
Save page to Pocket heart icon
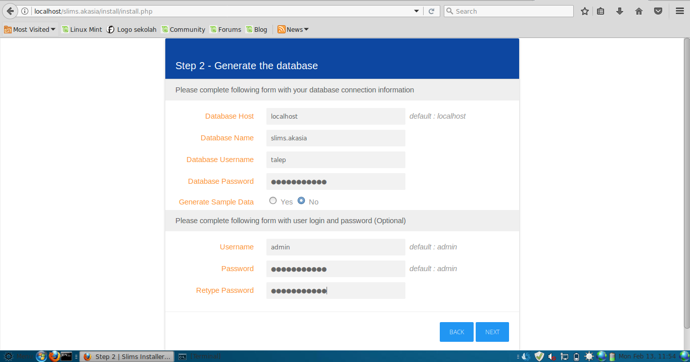coord(658,11)
